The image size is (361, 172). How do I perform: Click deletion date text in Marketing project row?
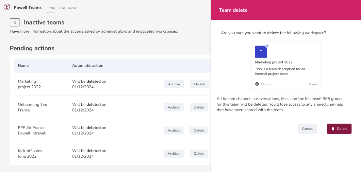pos(89,84)
